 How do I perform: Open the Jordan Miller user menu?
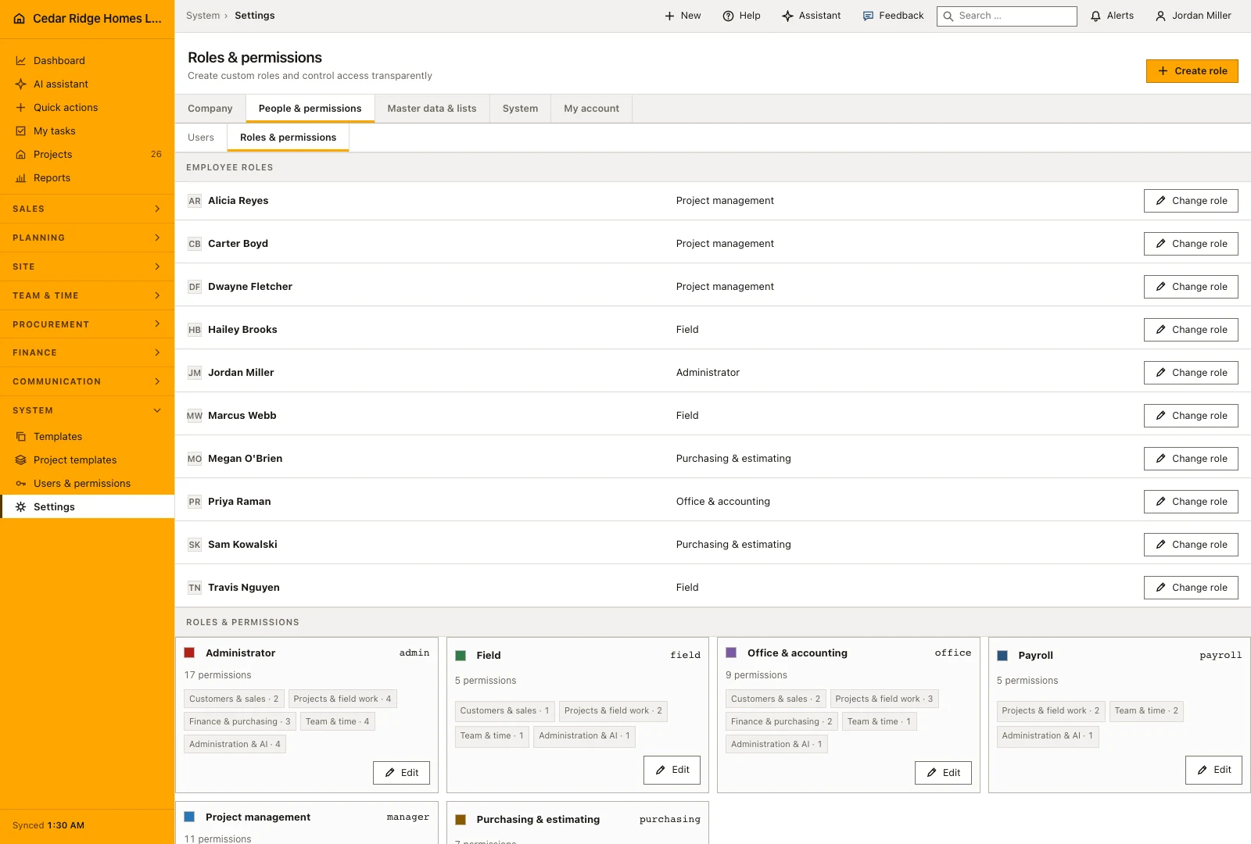tap(1193, 16)
